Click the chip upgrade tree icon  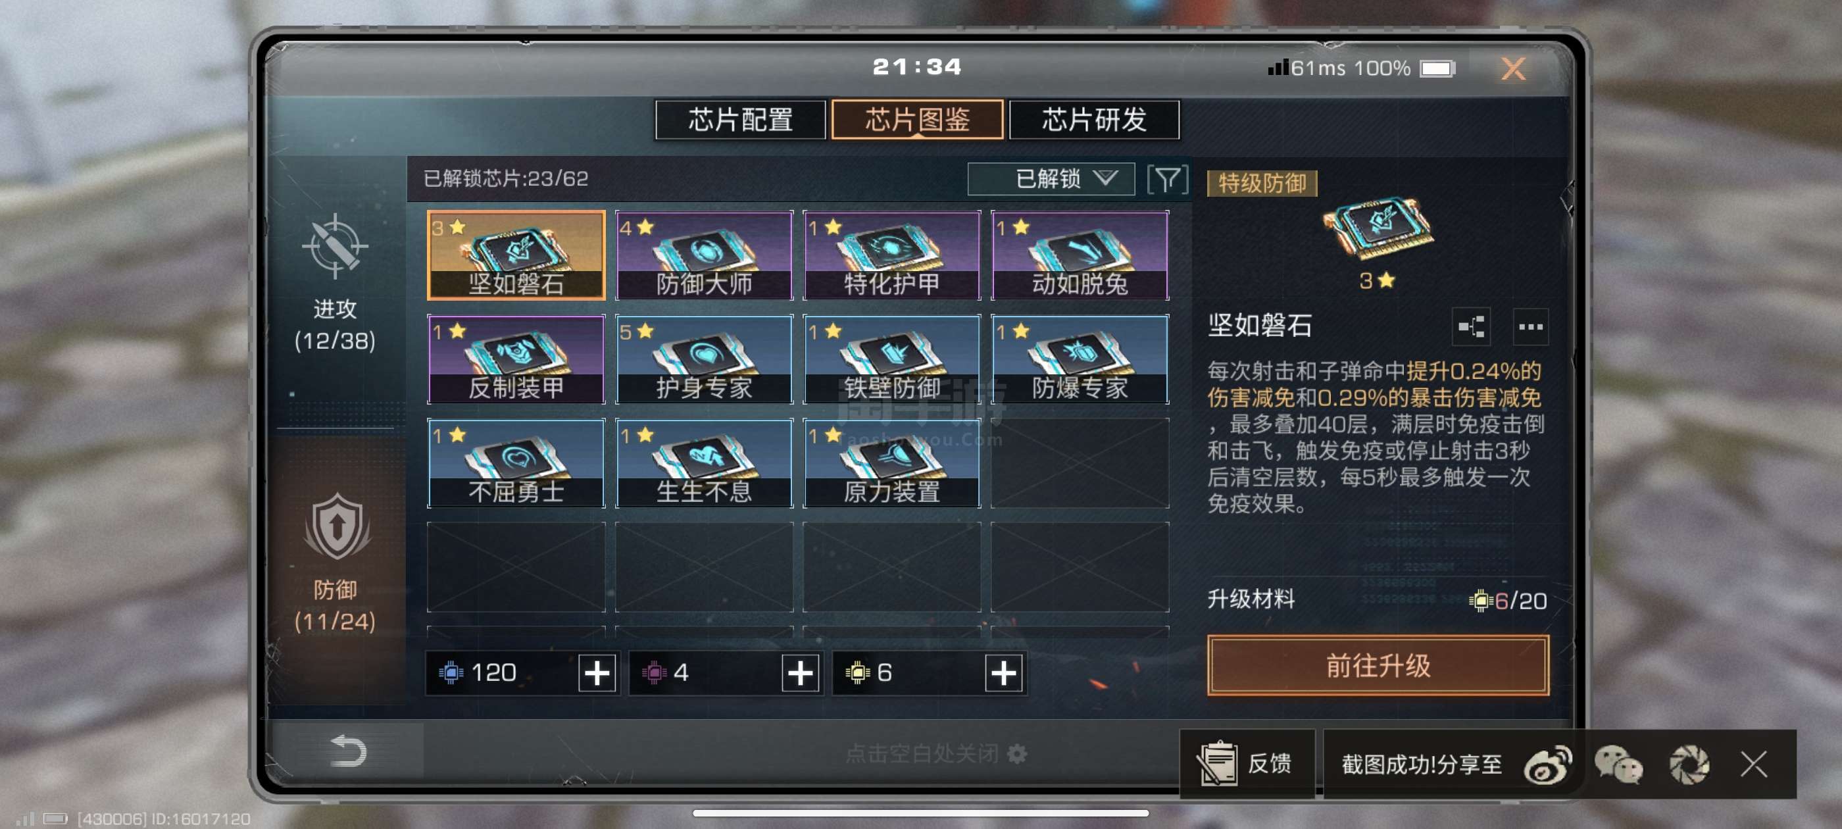[1471, 327]
